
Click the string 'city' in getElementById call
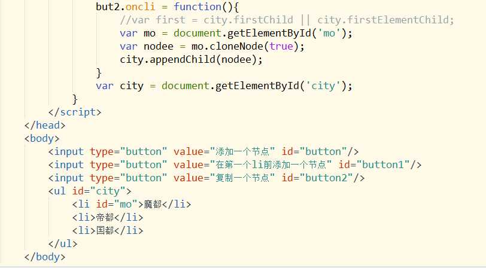point(323,86)
